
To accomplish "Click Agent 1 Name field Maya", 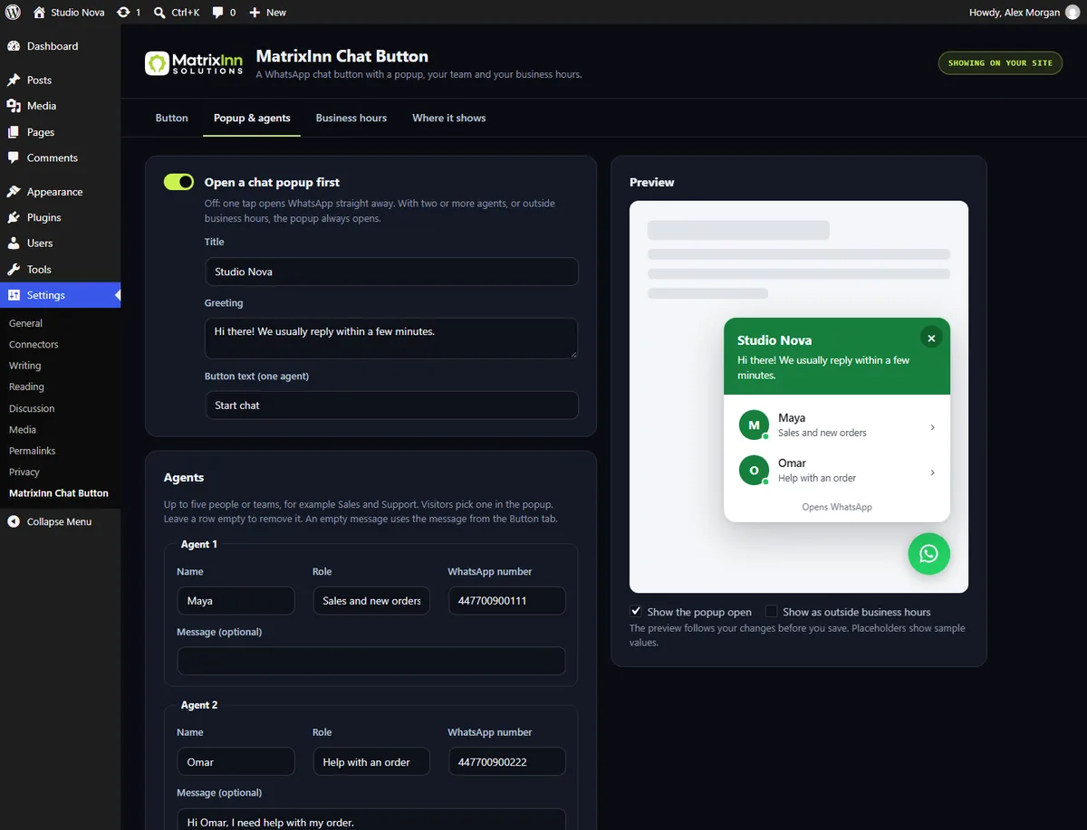I will point(236,601).
